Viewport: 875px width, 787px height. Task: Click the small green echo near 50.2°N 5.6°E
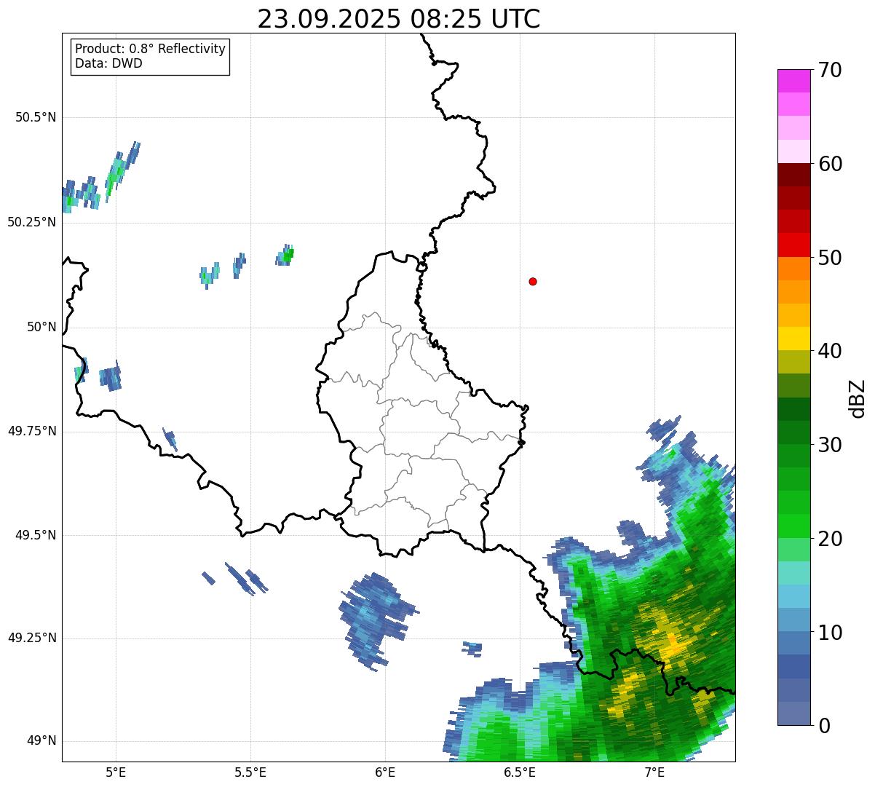point(285,255)
